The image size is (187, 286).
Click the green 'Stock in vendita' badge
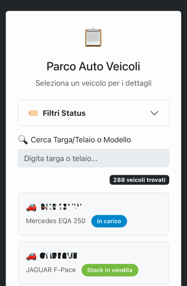110,270
